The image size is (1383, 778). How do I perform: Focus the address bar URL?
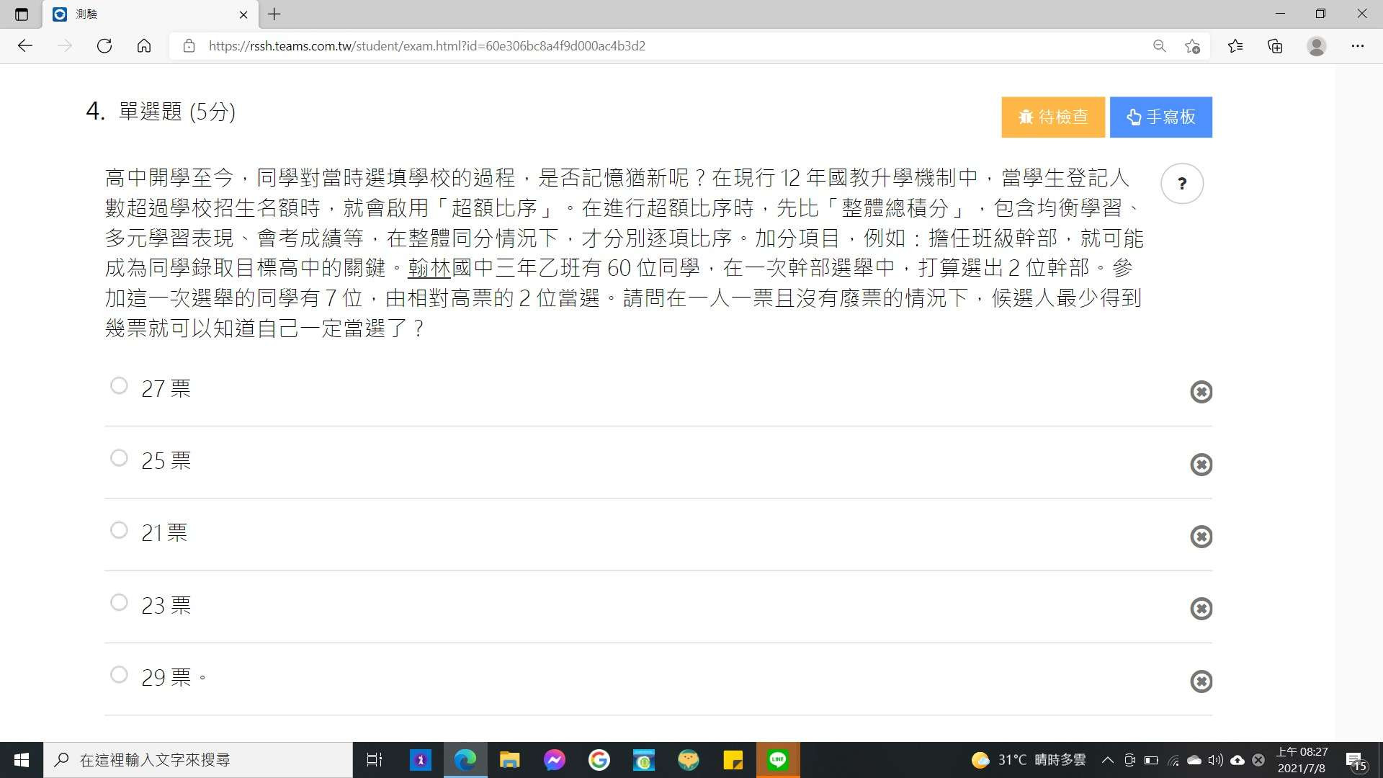pos(426,46)
